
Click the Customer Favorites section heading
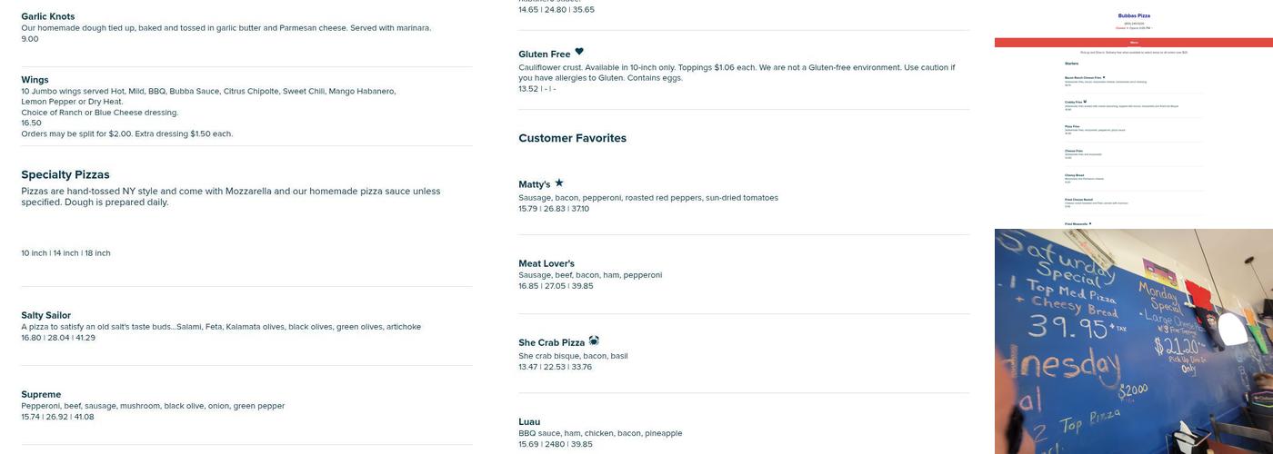point(572,138)
